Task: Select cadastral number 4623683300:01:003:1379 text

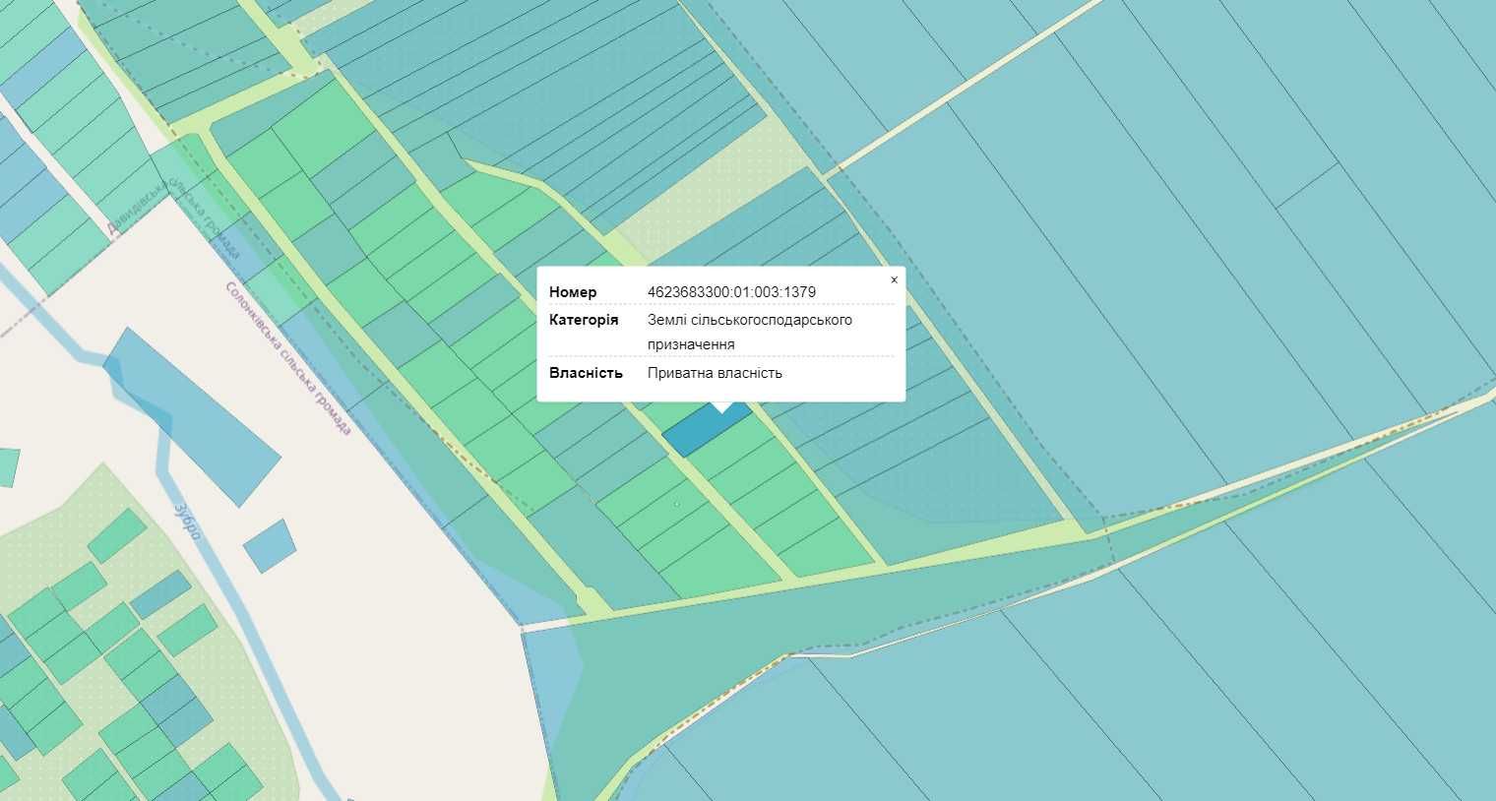Action: click(x=731, y=292)
